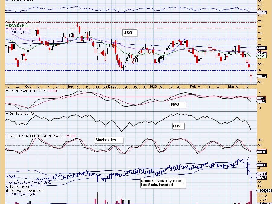Screen dimensions: 272x204
Task: Select the EMA(20) 66.41 legend entry
Action: coord(17,25)
